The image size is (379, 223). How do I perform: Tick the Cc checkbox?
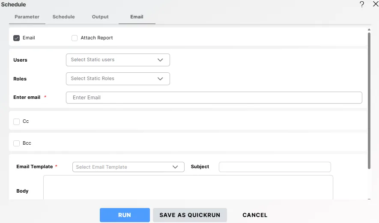[x=17, y=122]
